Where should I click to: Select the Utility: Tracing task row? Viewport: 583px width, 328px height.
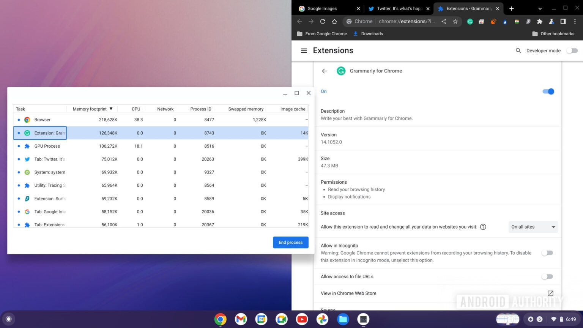click(161, 186)
